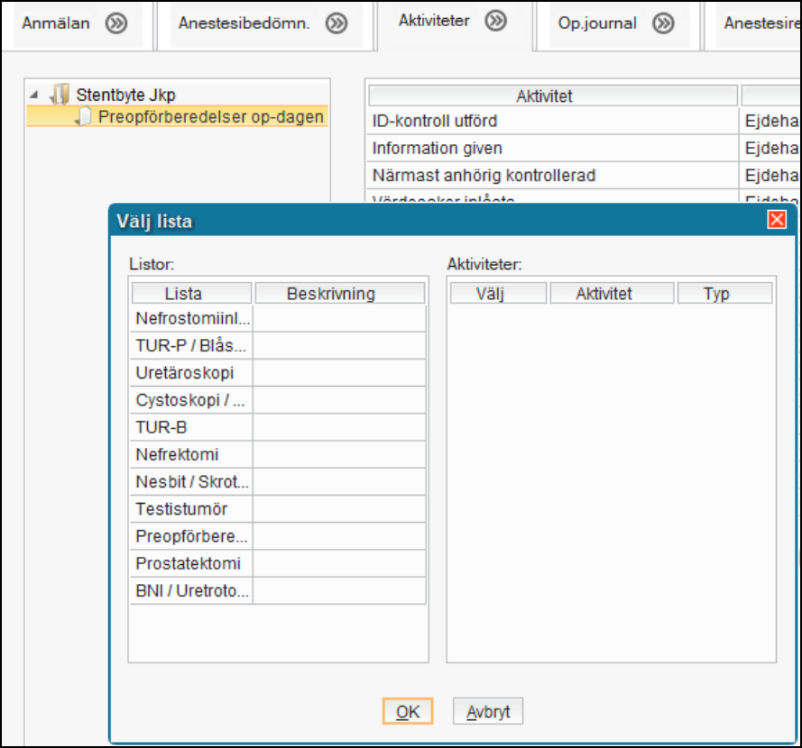Choose the TUR-B list row
The image size is (802, 748).
162,428
